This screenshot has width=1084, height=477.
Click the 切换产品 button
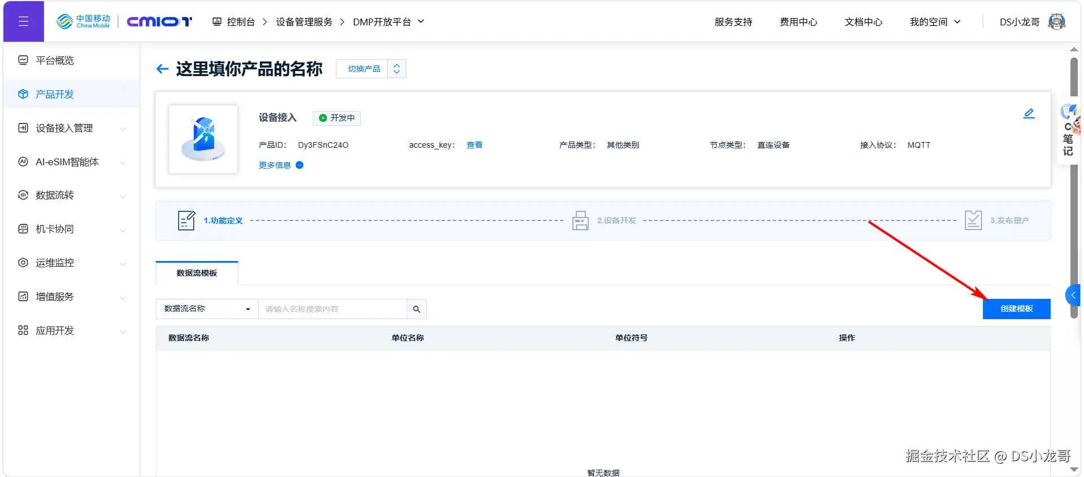364,69
